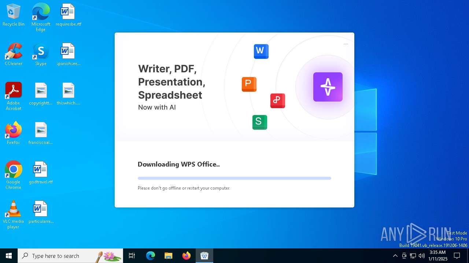
Task: Select the copyrightt image file
Action: (41, 94)
